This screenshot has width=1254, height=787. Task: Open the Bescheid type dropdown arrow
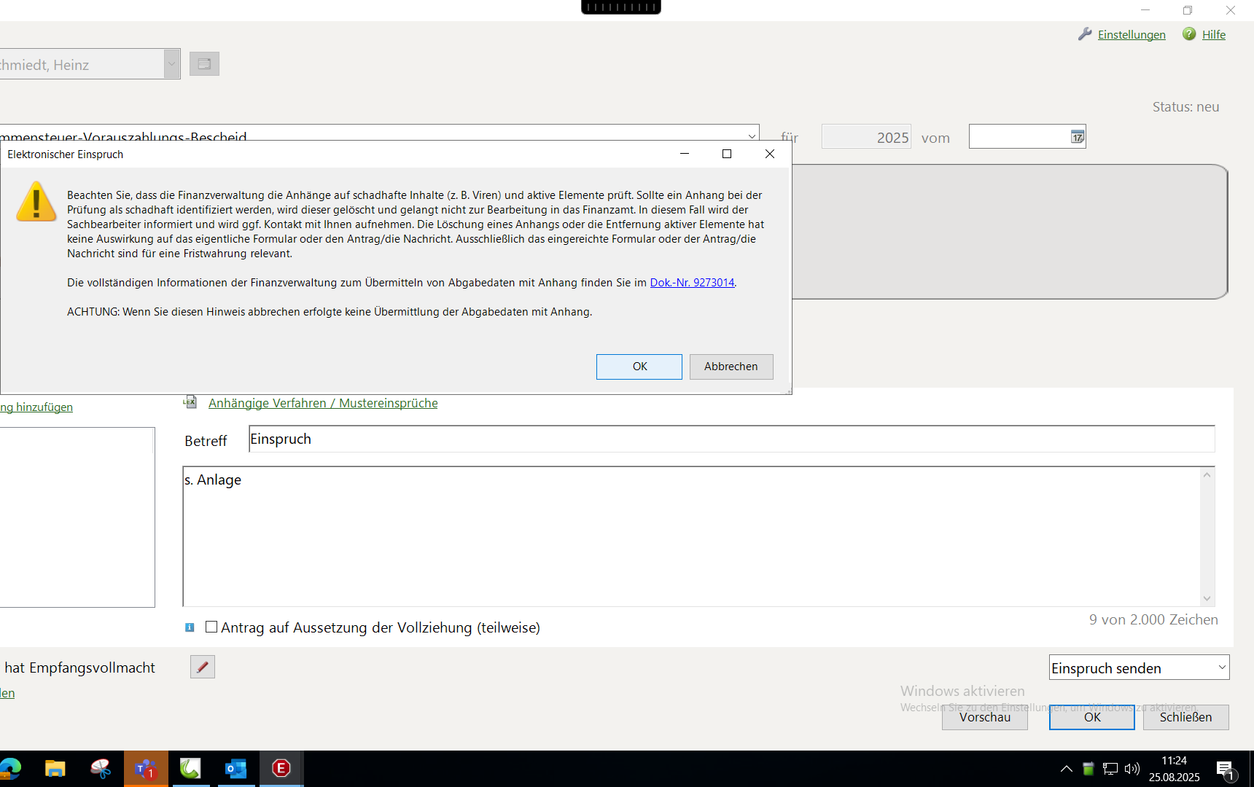(752, 136)
